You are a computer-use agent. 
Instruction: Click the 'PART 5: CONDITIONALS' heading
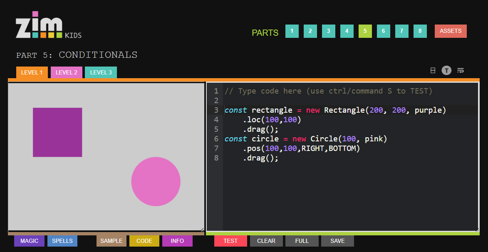[77, 55]
